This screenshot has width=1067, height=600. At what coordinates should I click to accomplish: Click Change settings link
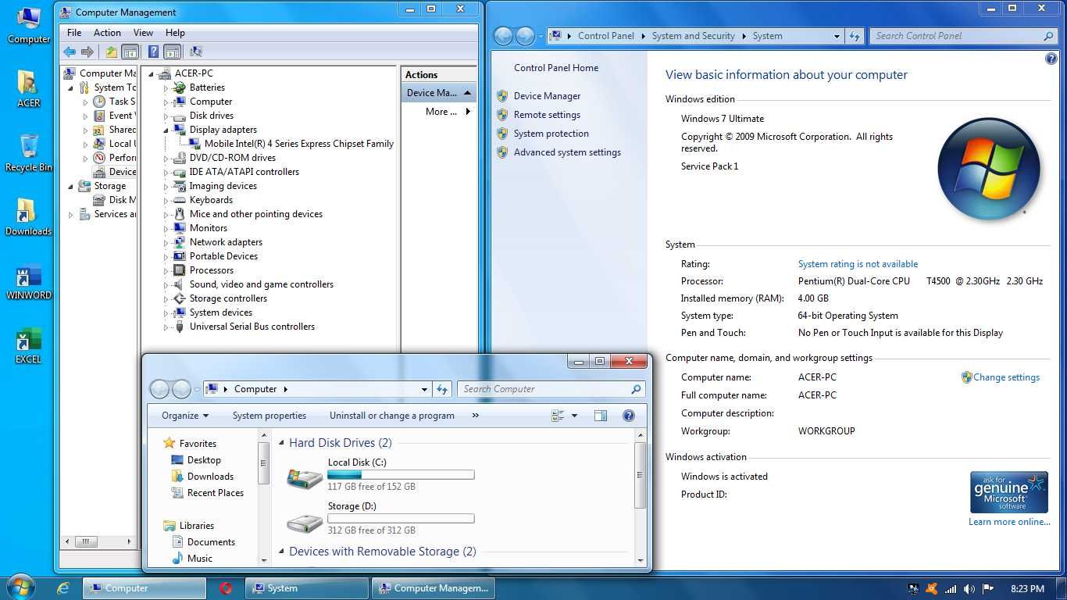point(1006,377)
